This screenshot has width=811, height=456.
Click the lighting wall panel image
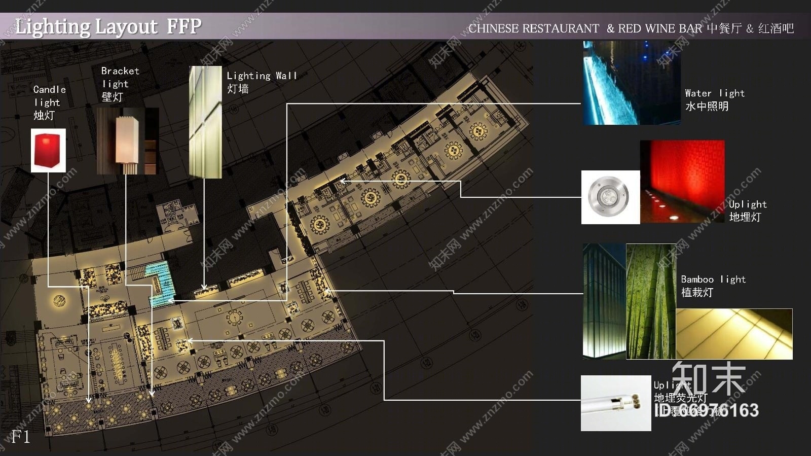point(206,122)
